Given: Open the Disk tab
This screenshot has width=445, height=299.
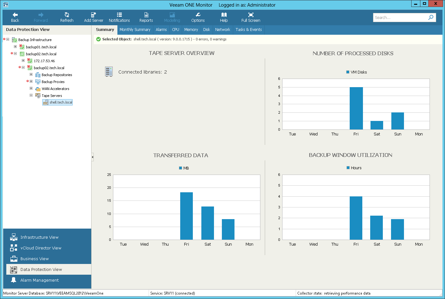Looking at the screenshot, I should click(206, 30).
